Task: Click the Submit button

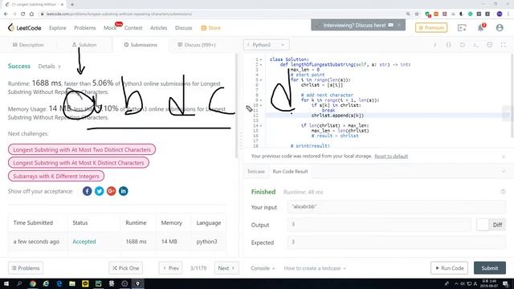Action: coord(490,268)
